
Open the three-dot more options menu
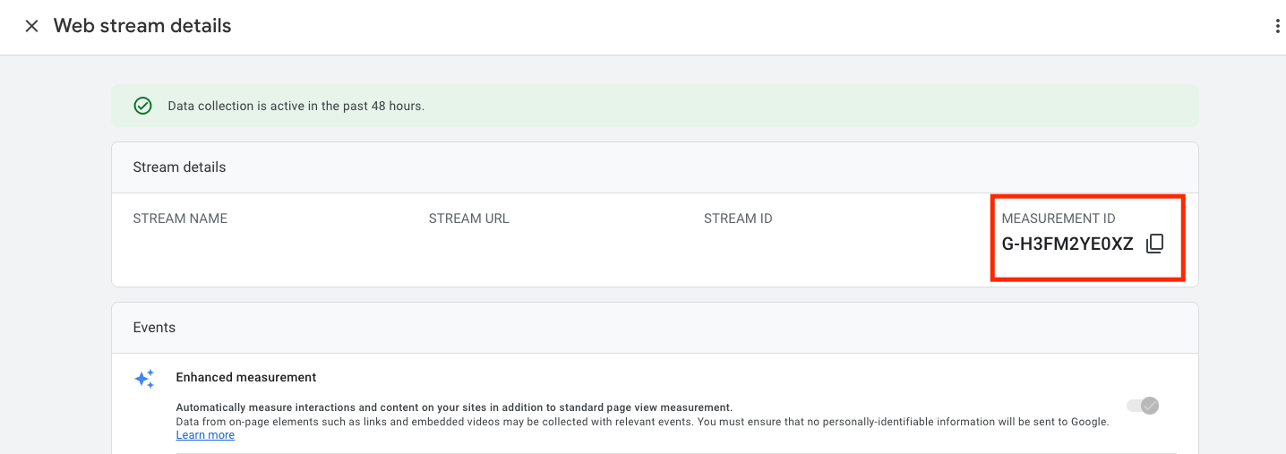(x=1277, y=27)
